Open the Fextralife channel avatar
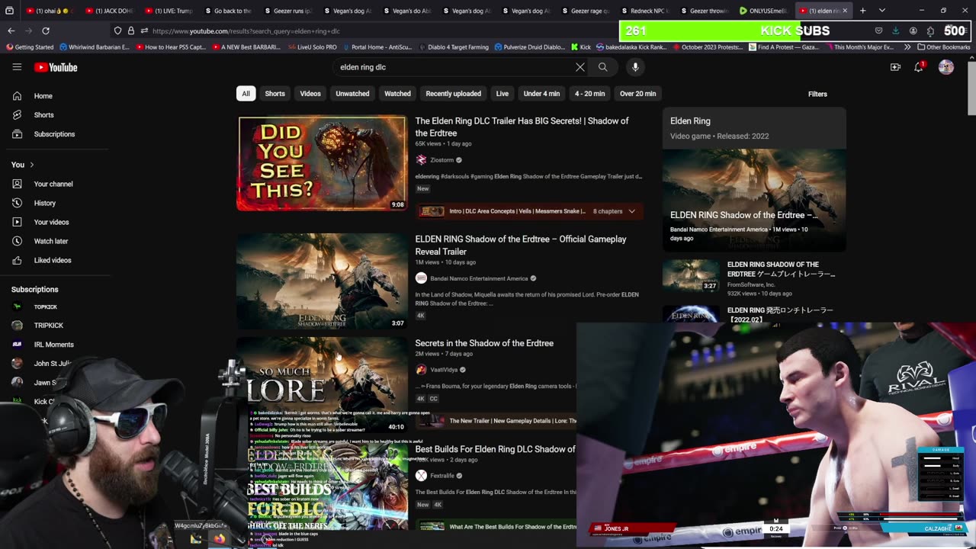 421,476
